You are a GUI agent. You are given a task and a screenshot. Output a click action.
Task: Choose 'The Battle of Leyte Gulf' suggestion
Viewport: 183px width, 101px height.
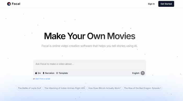[29, 88]
